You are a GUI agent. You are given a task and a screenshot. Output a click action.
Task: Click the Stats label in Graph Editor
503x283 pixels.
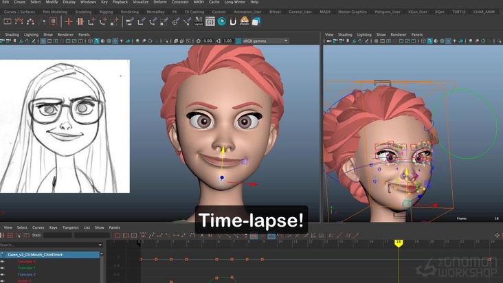(37, 236)
